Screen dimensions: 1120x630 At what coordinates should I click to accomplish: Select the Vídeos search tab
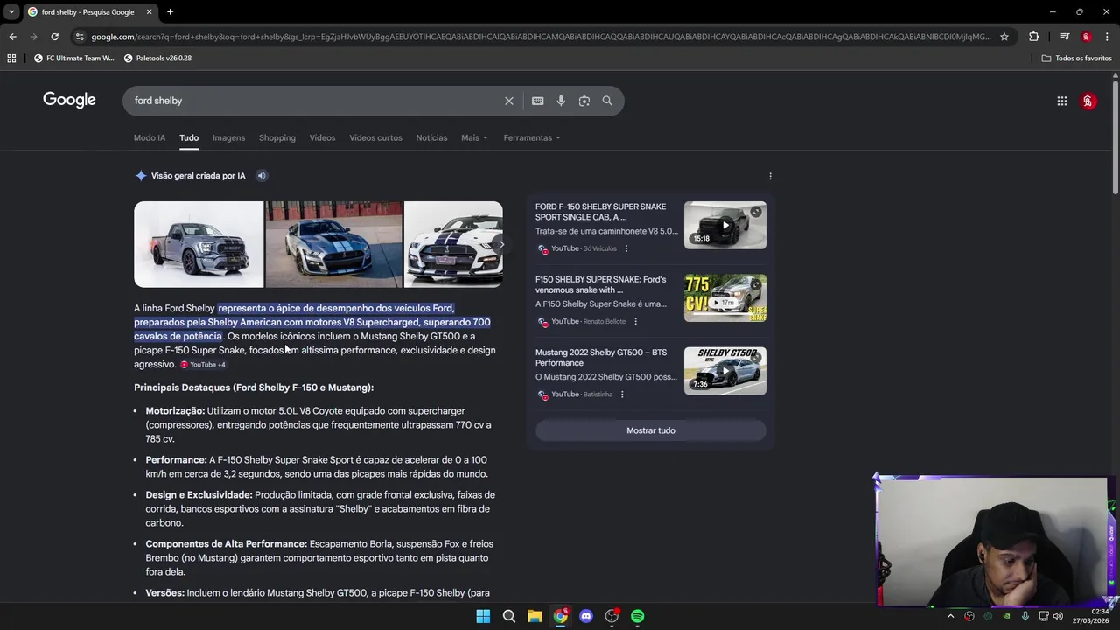pos(322,137)
